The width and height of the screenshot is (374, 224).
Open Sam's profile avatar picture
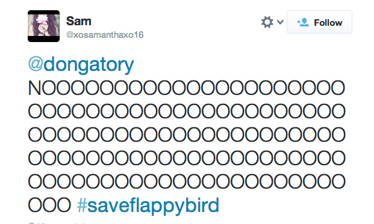[x=43, y=26]
